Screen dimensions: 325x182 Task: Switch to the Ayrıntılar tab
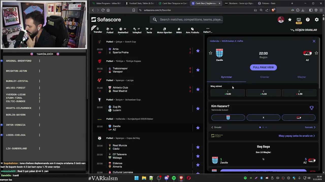coord(226,77)
